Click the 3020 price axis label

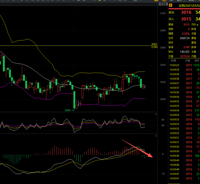163,82
